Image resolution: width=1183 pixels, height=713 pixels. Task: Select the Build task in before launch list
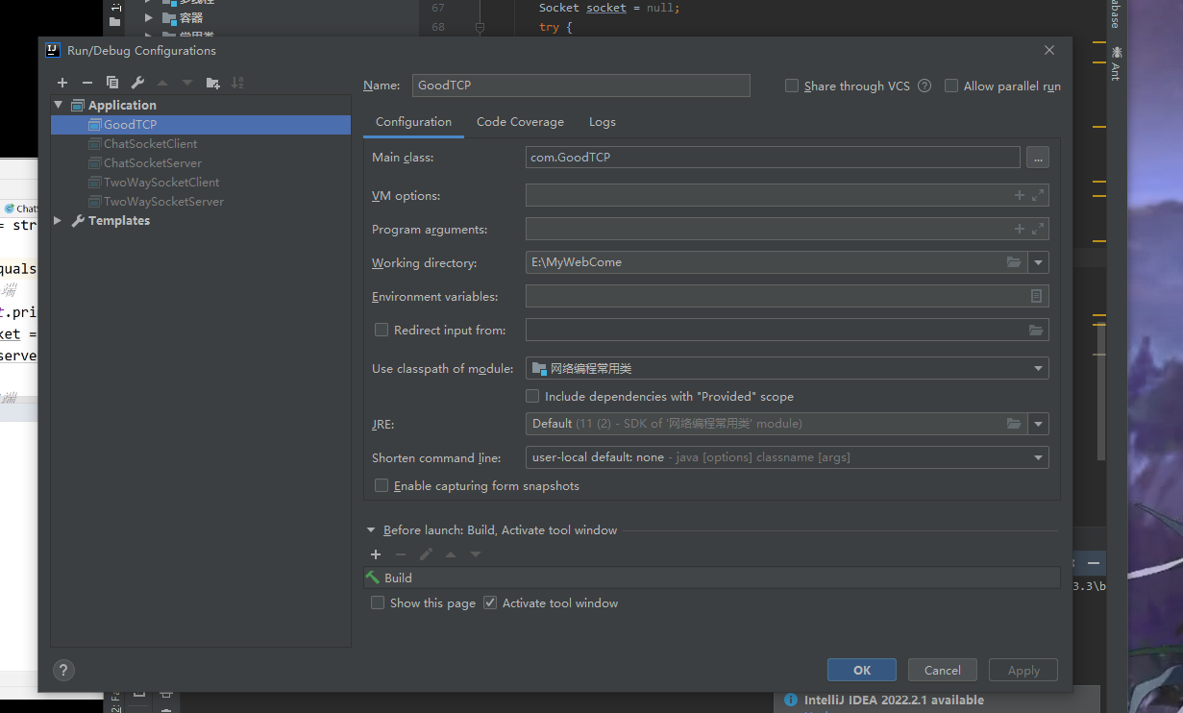(711, 578)
